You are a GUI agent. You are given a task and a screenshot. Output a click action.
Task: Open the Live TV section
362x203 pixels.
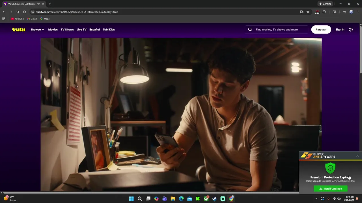coord(81,29)
